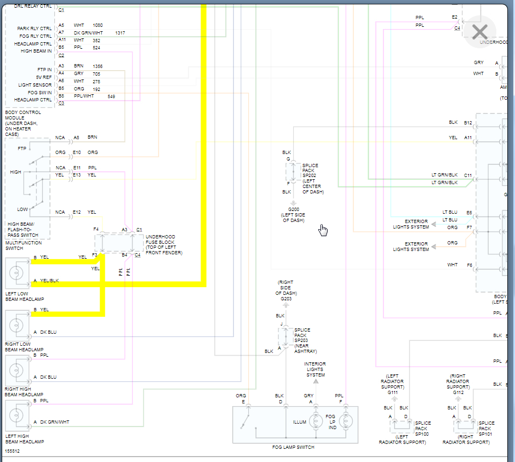
Task: Click the LT BLU Exterior Lights System arrow
Action: 433,224
